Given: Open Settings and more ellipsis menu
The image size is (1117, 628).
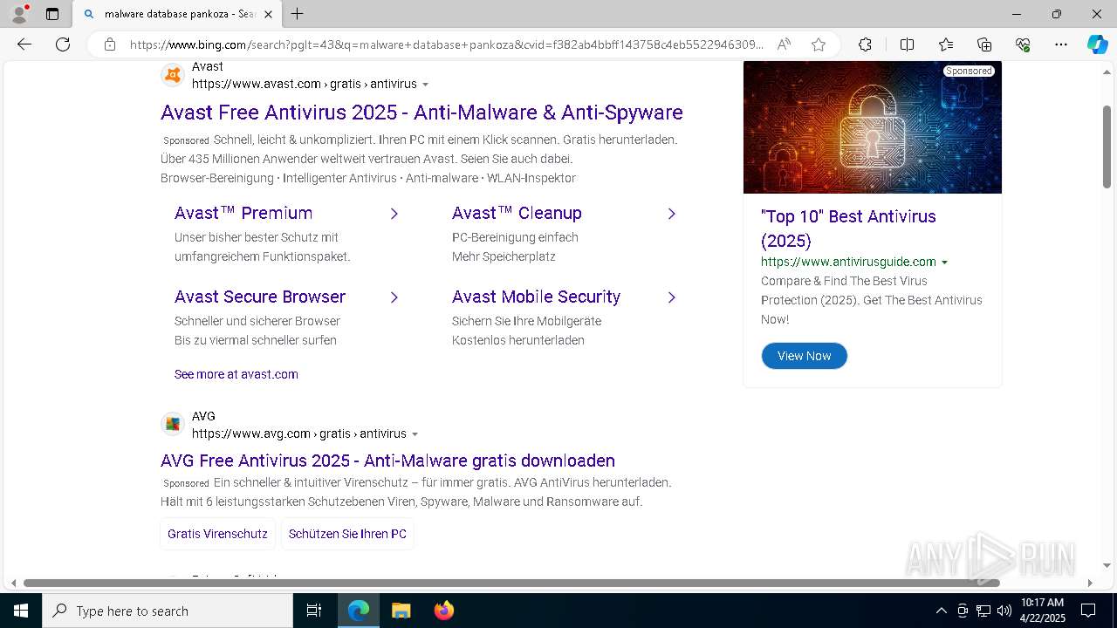Looking at the screenshot, I should [1061, 44].
